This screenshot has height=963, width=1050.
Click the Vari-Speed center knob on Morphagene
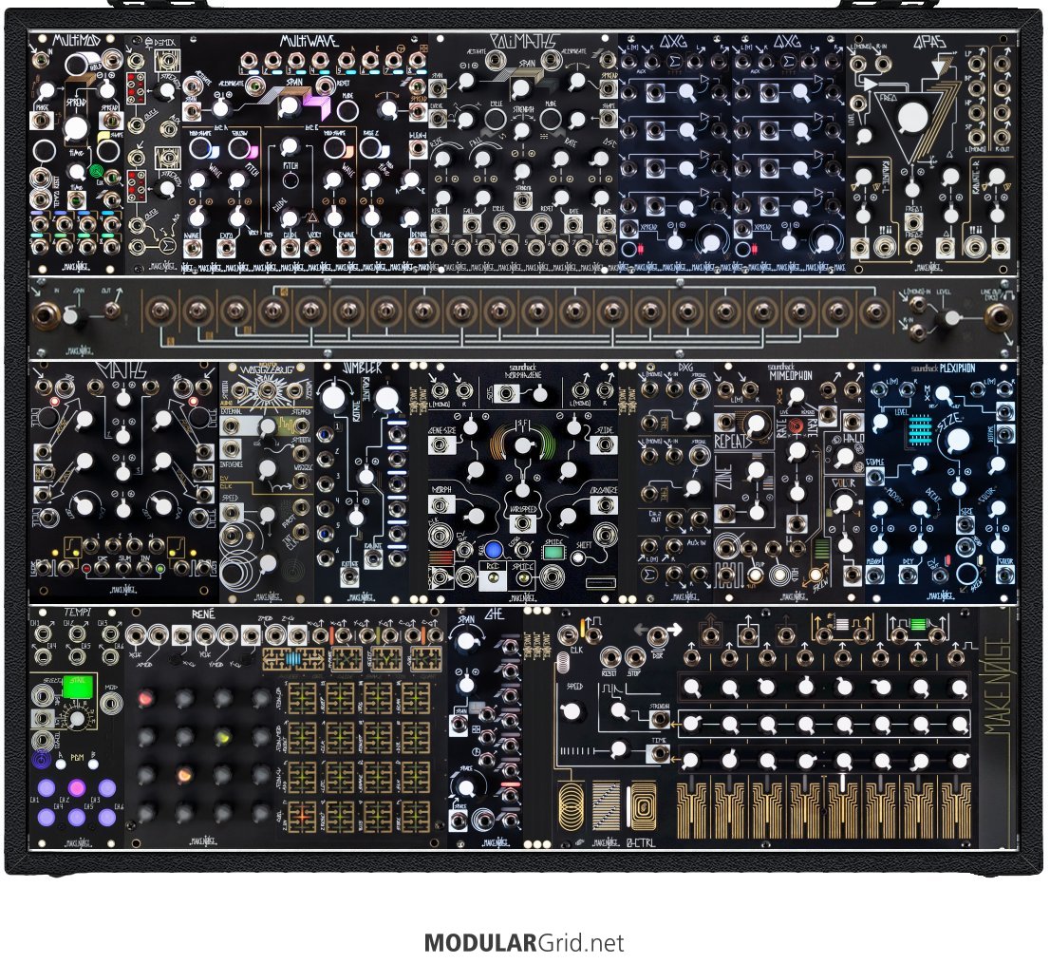pos(523,444)
